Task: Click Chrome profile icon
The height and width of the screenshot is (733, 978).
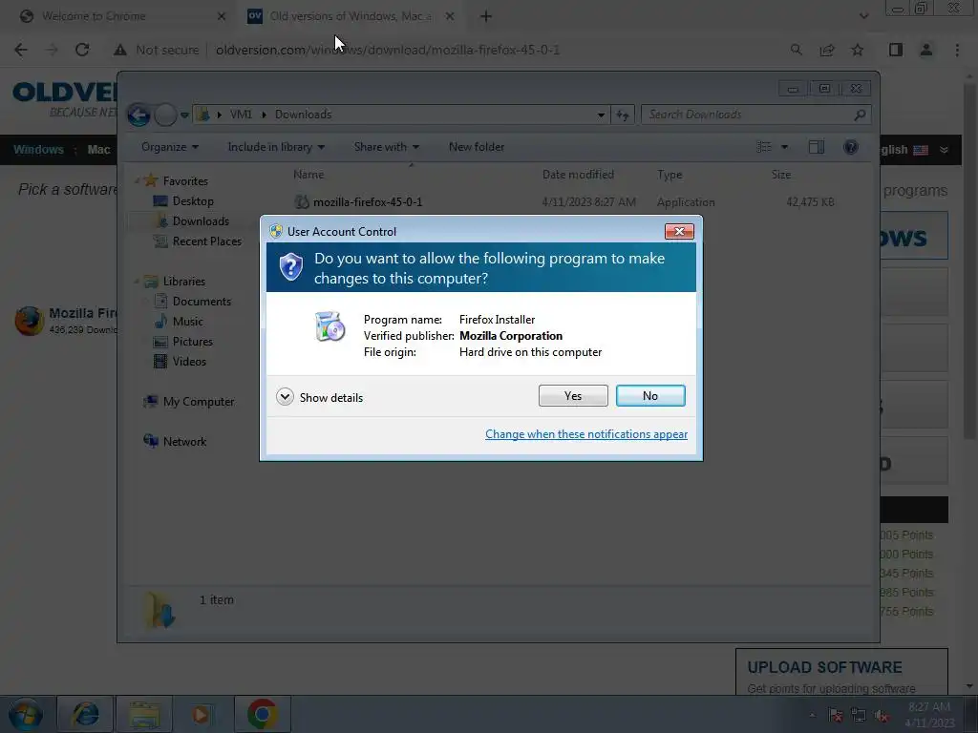Action: coord(926,50)
